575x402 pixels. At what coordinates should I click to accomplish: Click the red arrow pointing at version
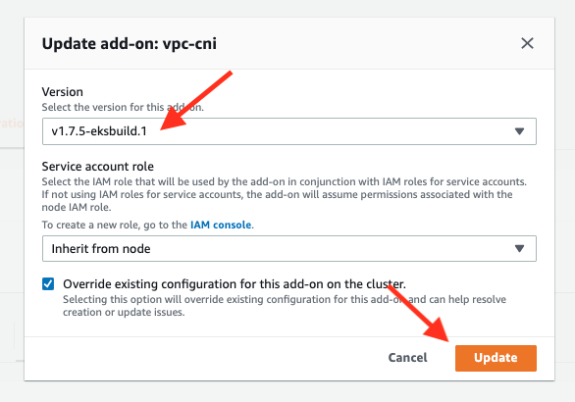click(196, 100)
